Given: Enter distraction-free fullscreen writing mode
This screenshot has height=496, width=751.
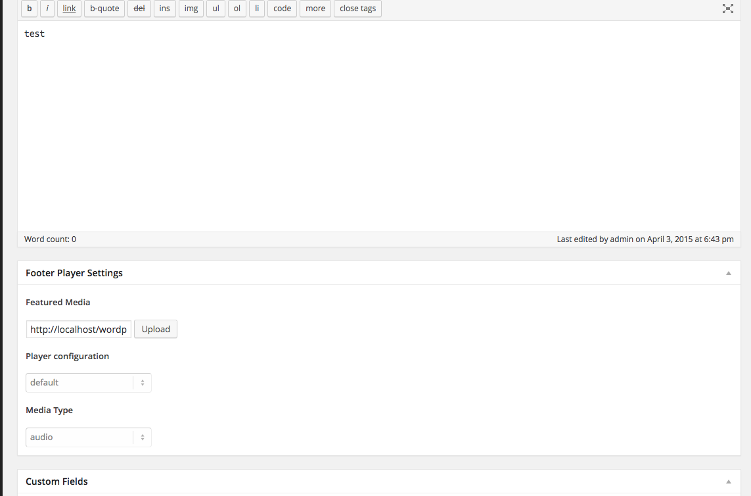Looking at the screenshot, I should (727, 9).
